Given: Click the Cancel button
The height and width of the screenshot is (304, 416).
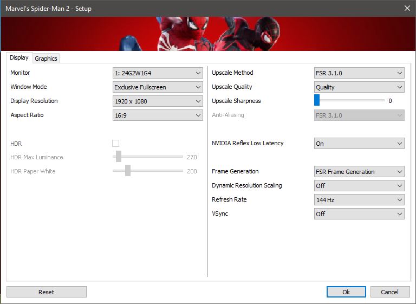Looking at the screenshot, I should point(390,292).
